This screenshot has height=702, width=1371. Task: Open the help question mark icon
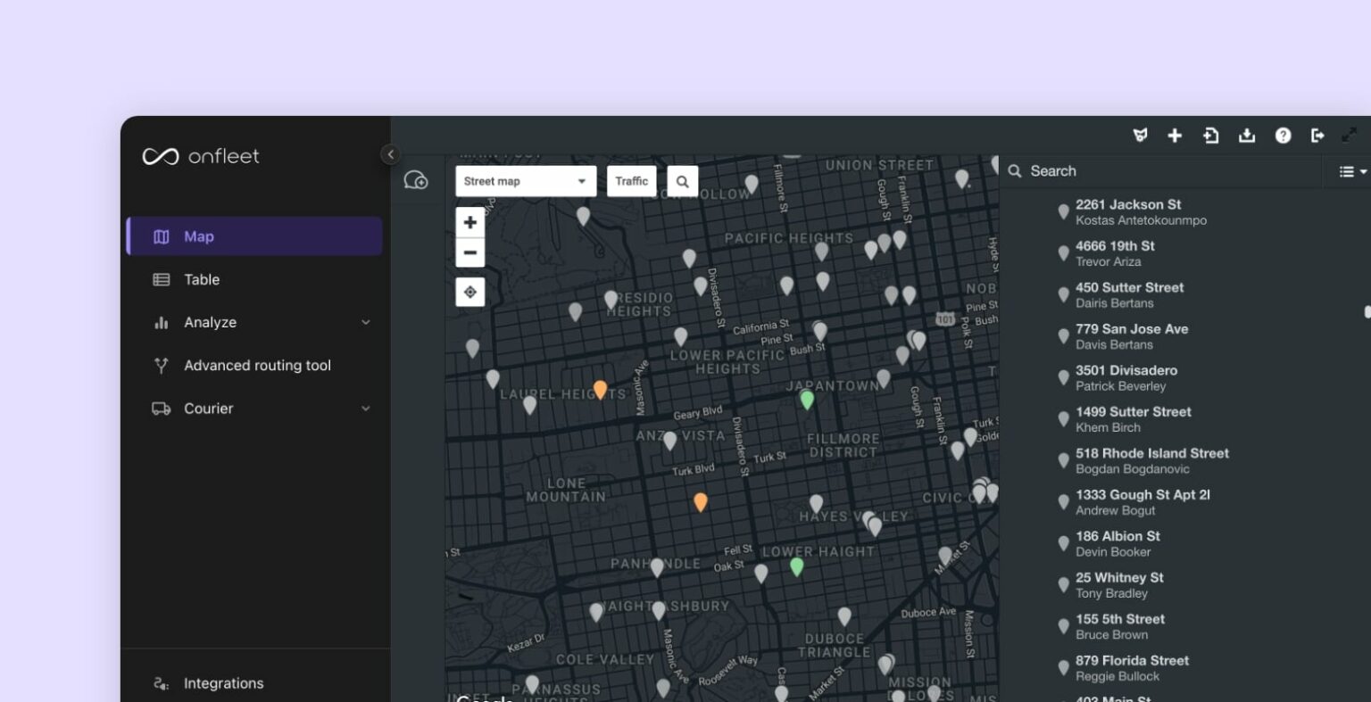tap(1283, 136)
